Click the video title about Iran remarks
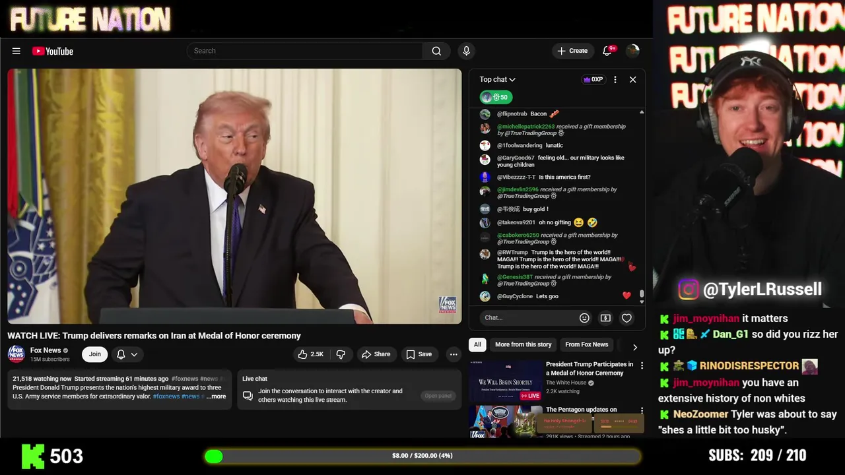Screen dimensions: 845x475 point(154,336)
